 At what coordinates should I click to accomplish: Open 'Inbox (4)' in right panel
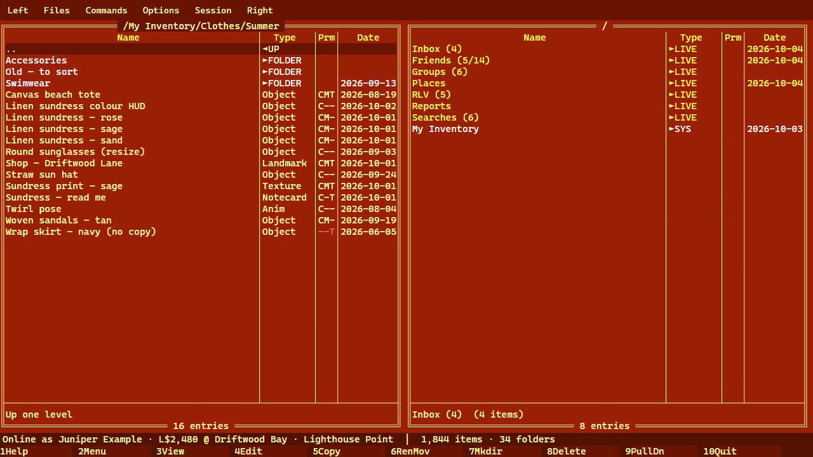(607, 49)
